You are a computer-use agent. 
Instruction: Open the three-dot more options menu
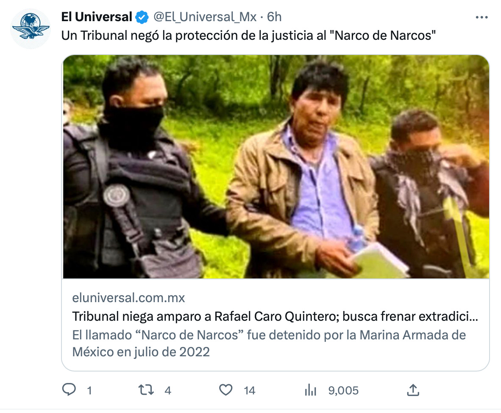(x=482, y=17)
